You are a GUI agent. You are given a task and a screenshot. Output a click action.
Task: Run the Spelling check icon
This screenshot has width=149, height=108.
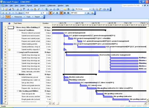[x=24, y=9]
